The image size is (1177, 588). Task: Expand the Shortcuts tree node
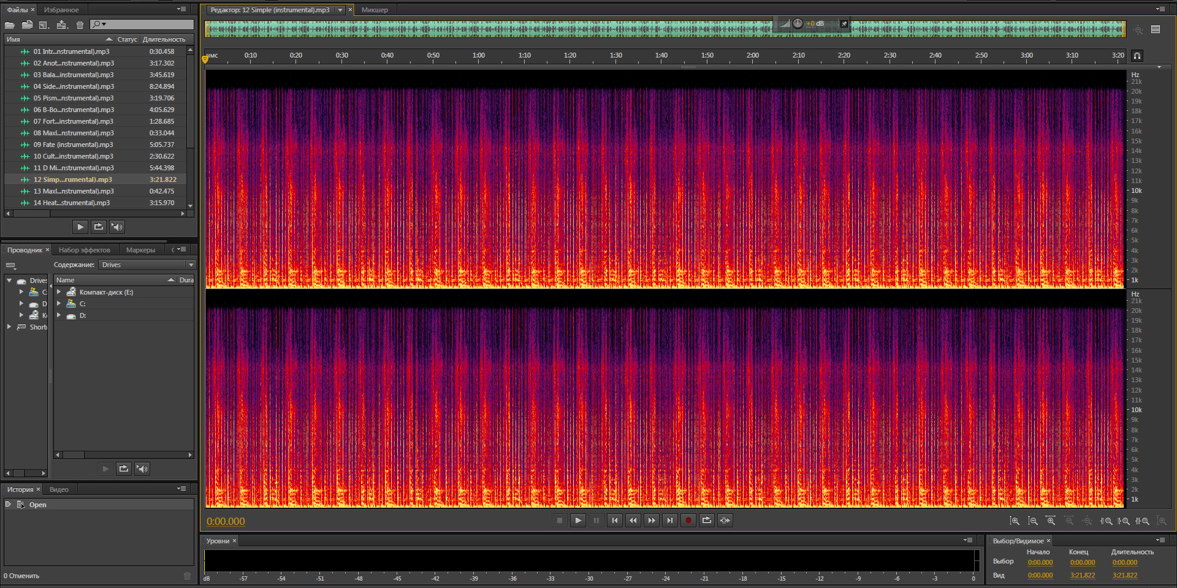coord(9,327)
